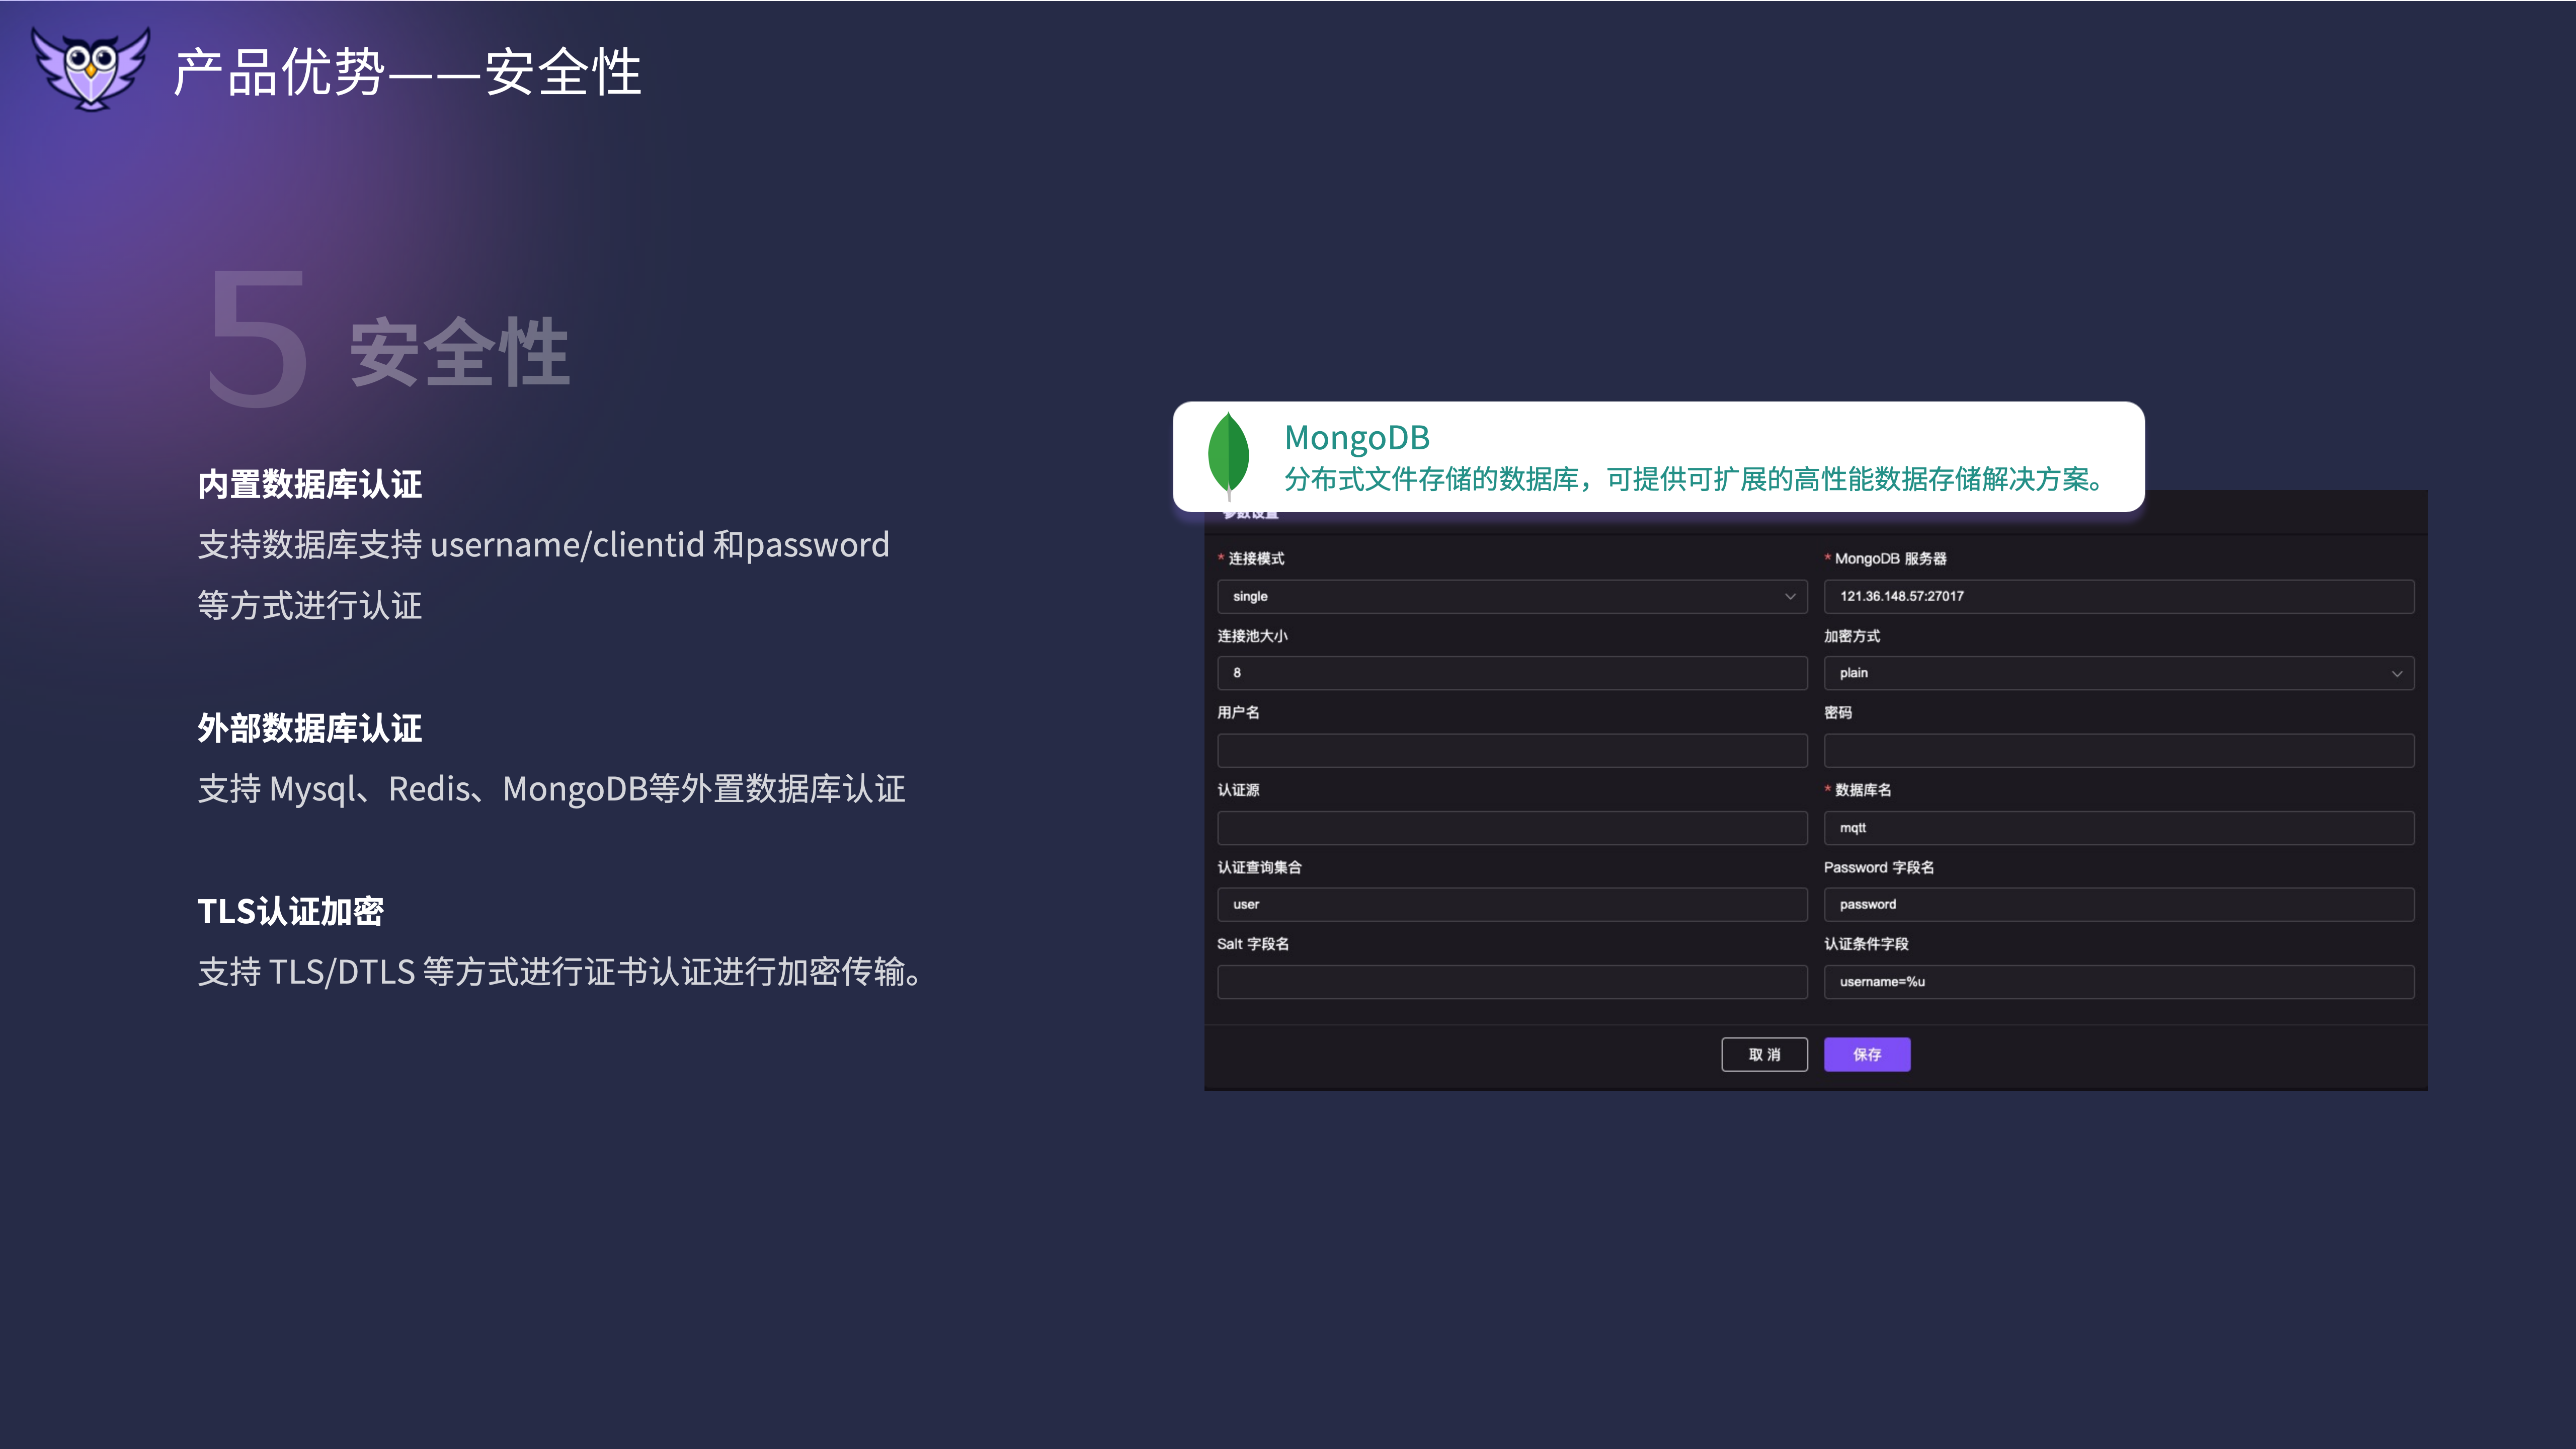This screenshot has height=1449, width=2576.
Task: Click the 连接模式 field label
Action: click(1256, 558)
